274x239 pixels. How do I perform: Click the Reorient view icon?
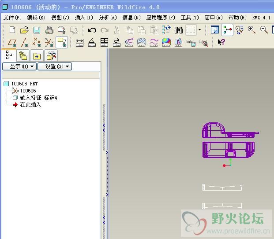point(240,30)
